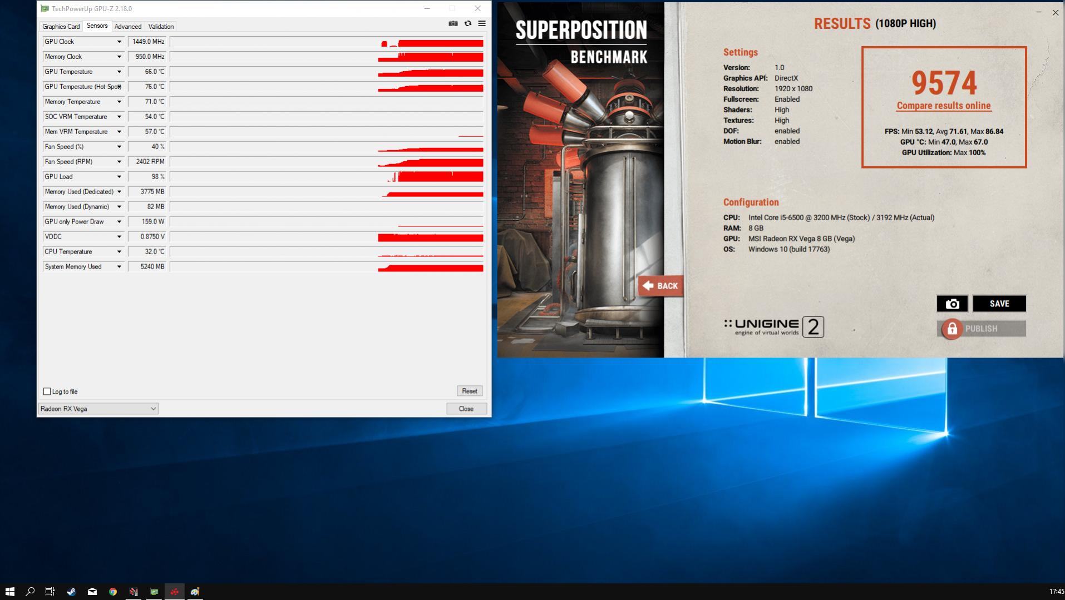
Task: Minimize the Superposition results window
Action: point(1038,12)
